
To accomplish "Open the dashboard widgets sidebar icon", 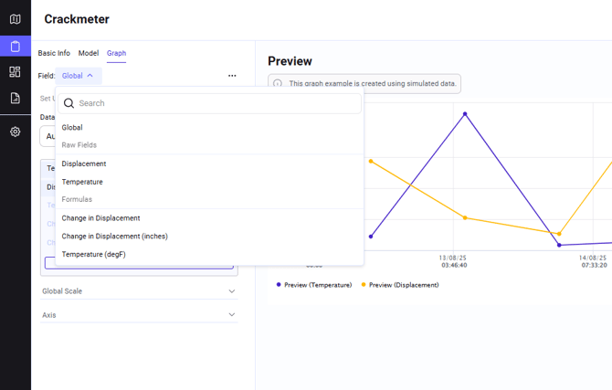I will click(15, 72).
